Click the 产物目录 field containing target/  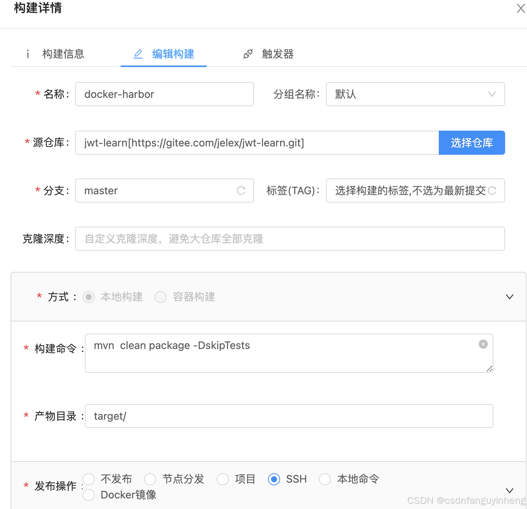[289, 416]
